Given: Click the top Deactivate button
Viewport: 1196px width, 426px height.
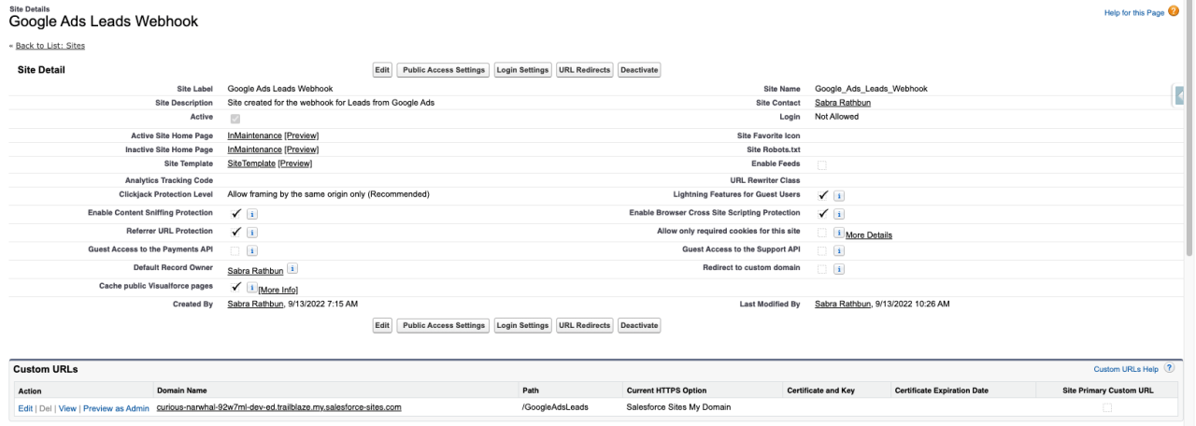Looking at the screenshot, I should tap(640, 70).
